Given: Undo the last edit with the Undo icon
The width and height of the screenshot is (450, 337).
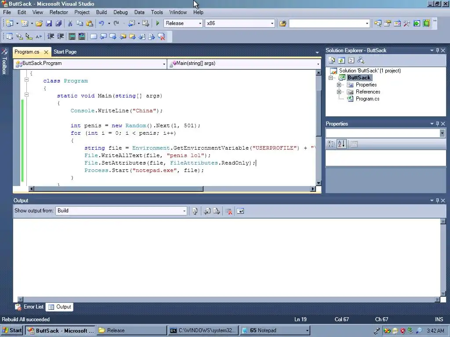Looking at the screenshot, I should 102,24.
